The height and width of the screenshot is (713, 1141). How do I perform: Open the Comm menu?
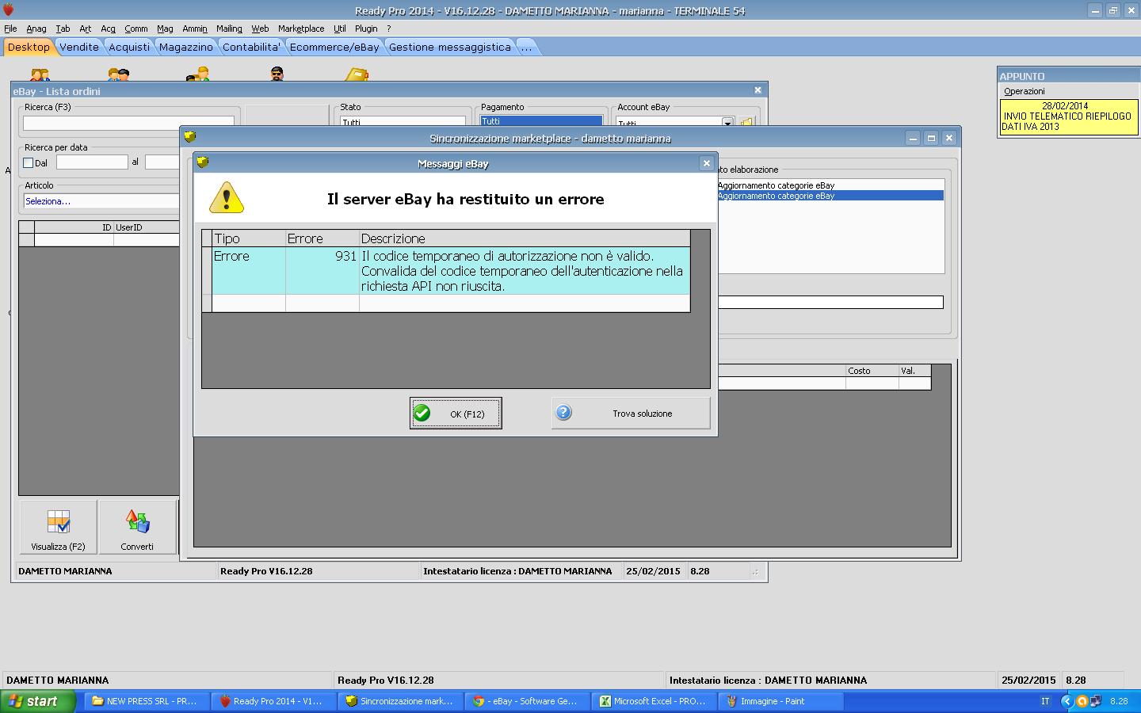pyautogui.click(x=136, y=29)
